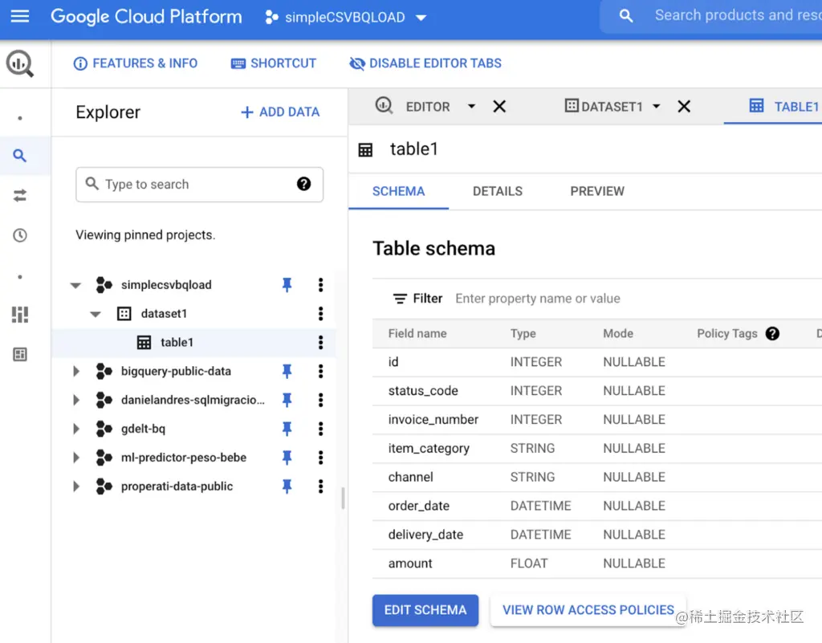Image resolution: width=822 pixels, height=643 pixels.
Task: Open actions menu for ml-predictor-peso-bebe
Action: (320, 458)
